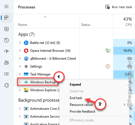Image resolution: width=135 pixels, height=125 pixels.
Task: Expand the Settings process row
Action: point(20,66)
